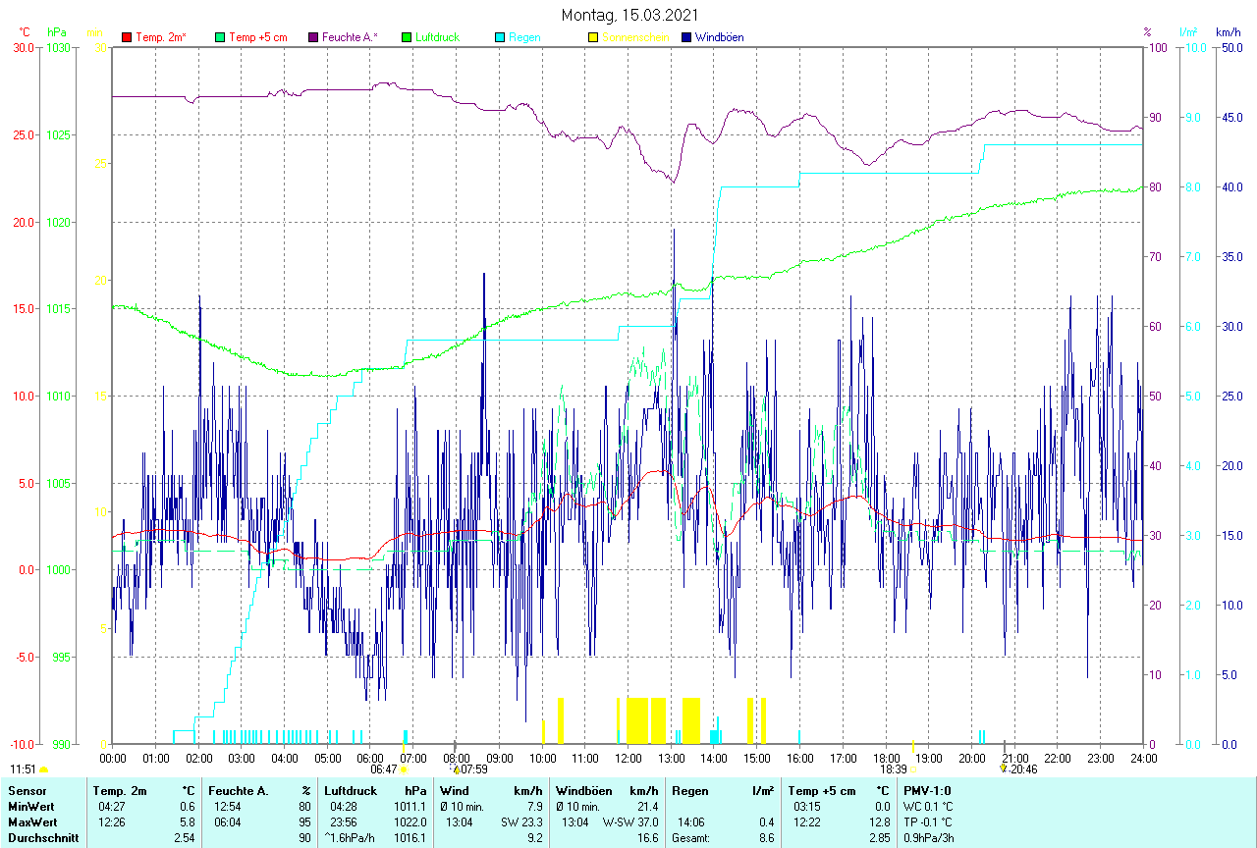Click the chart title 'Montag, 15.03.2021'
This screenshot has height=848, width=1257.
click(628, 15)
